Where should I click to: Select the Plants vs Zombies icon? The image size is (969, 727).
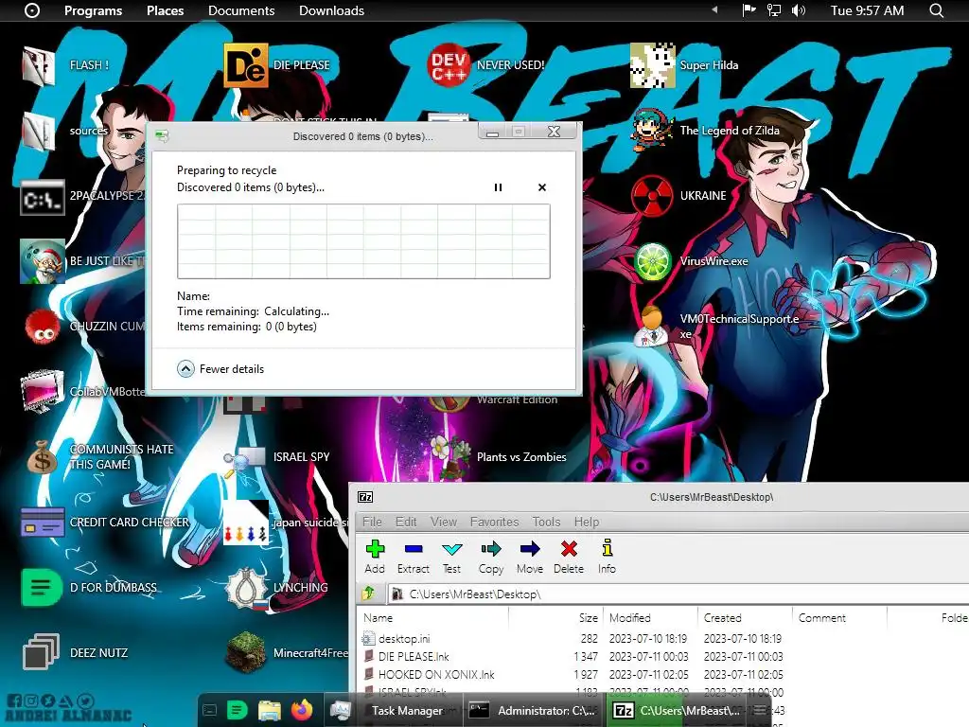point(451,457)
